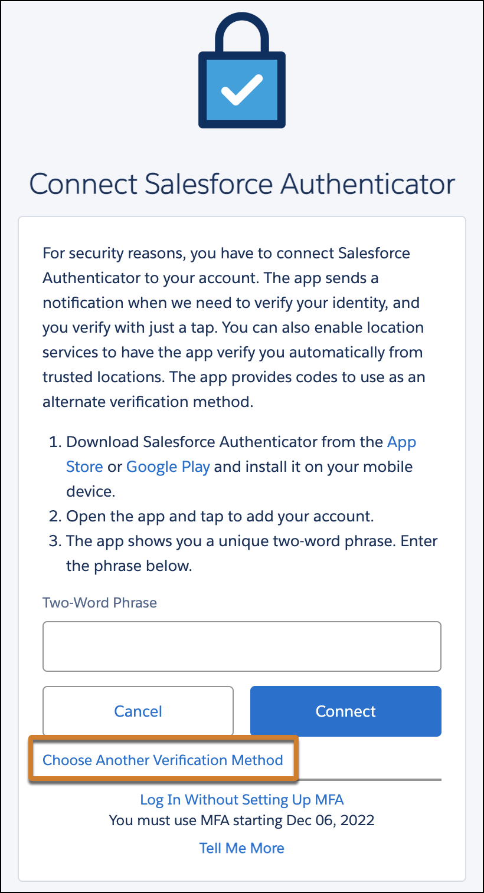Select Log In Without Setting Up MFA

tap(242, 800)
